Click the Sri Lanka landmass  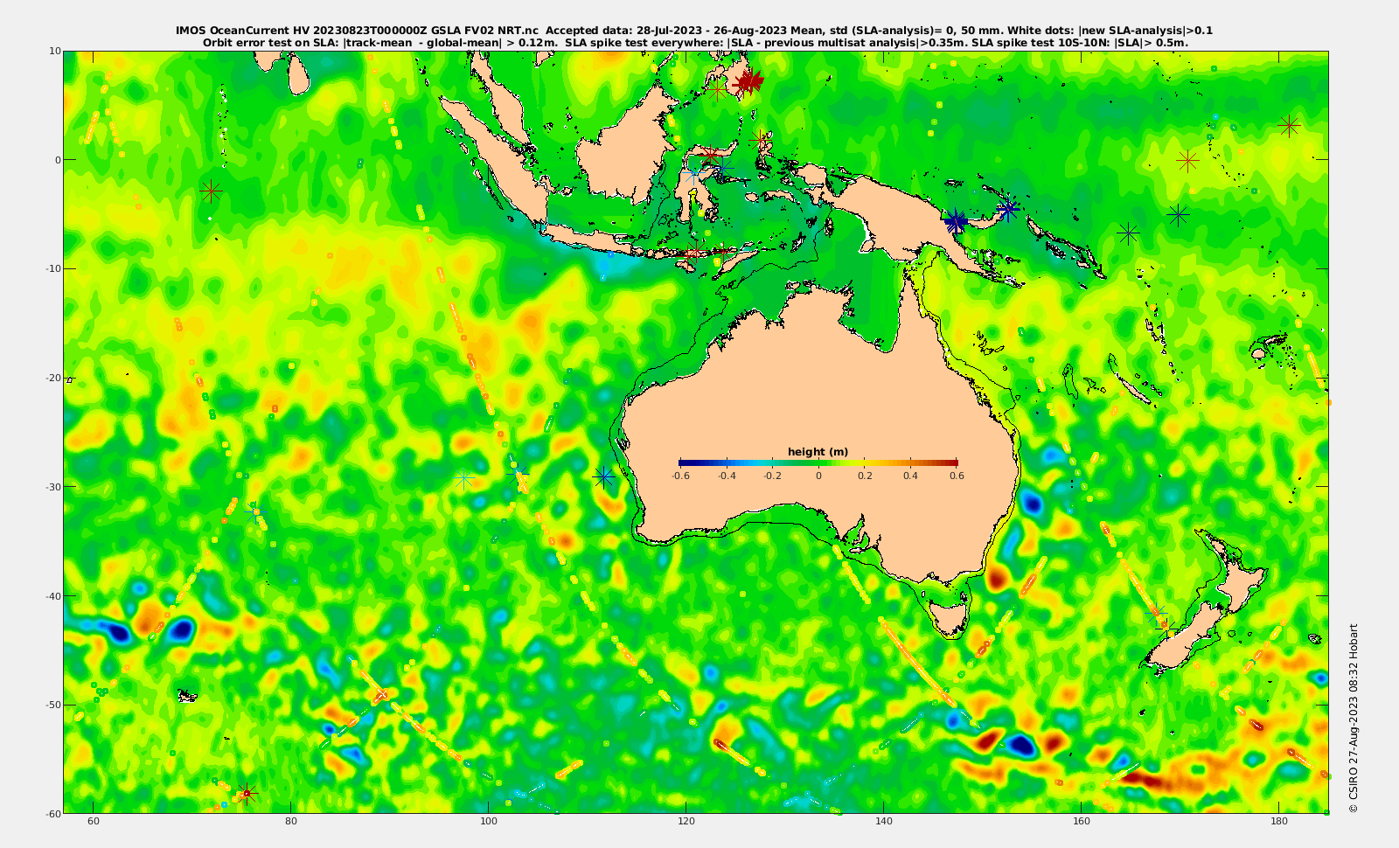[299, 74]
